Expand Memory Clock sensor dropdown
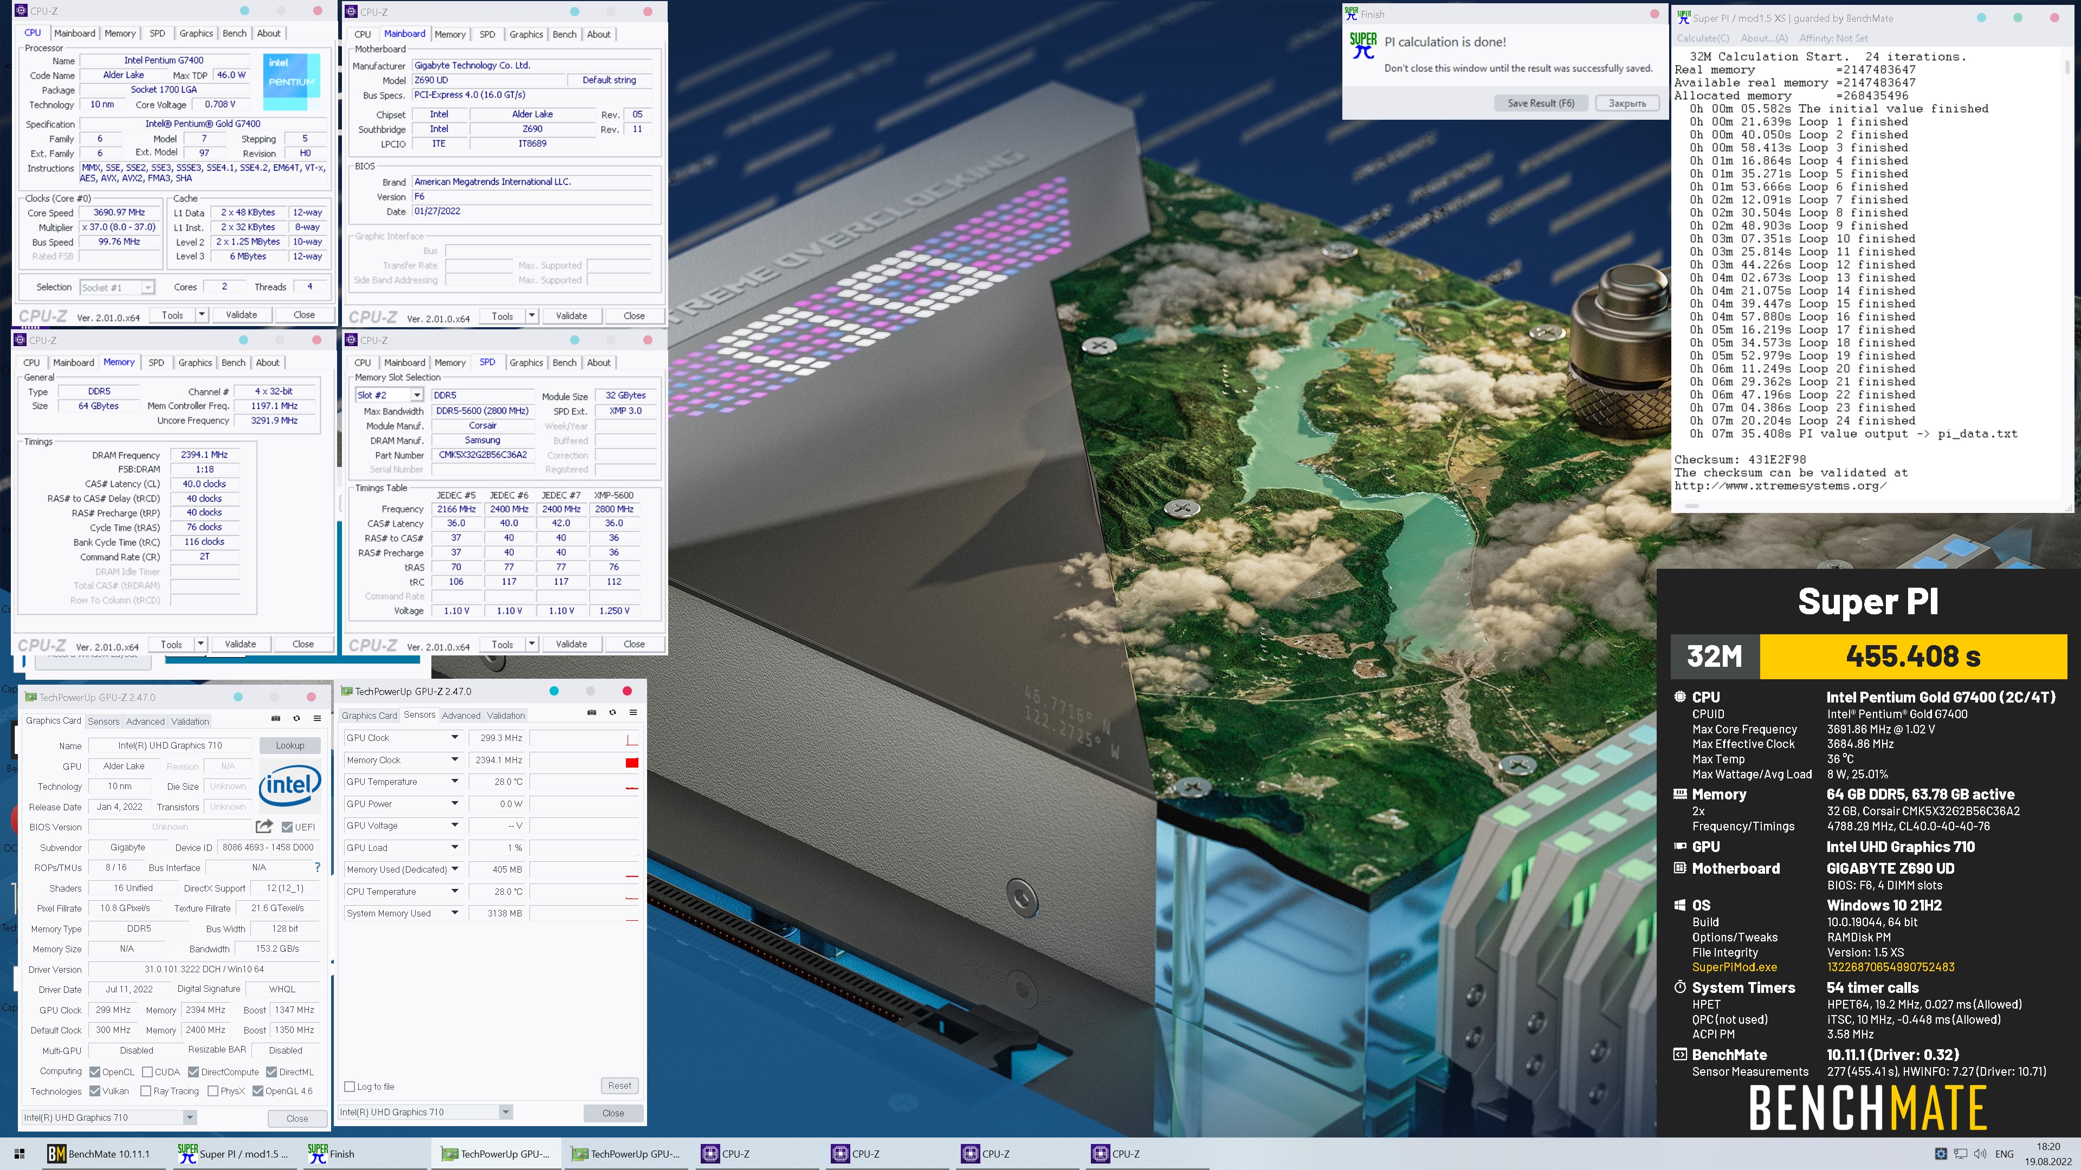This screenshot has width=2081, height=1170. pos(455,760)
